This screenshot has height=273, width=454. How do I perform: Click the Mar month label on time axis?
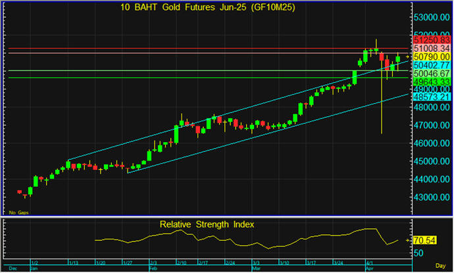click(255, 269)
